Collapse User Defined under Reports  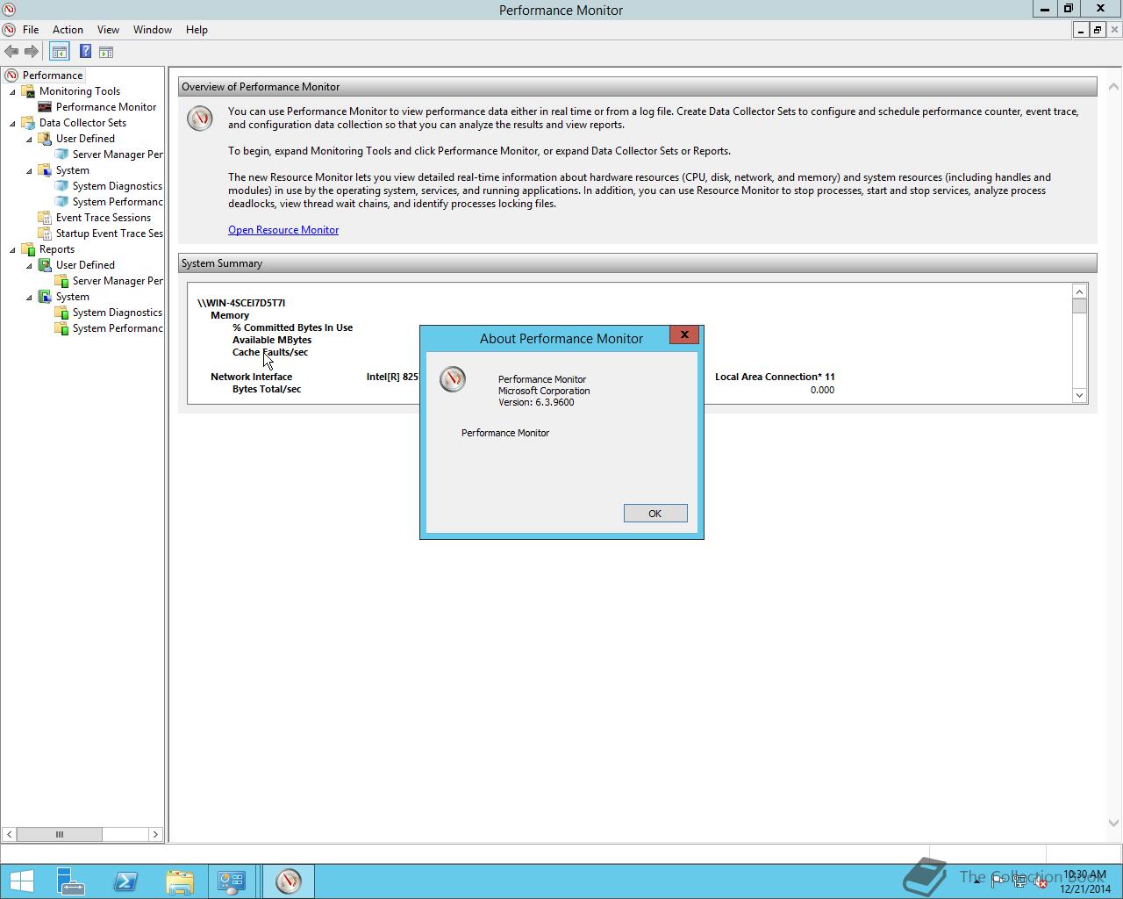pyautogui.click(x=29, y=265)
